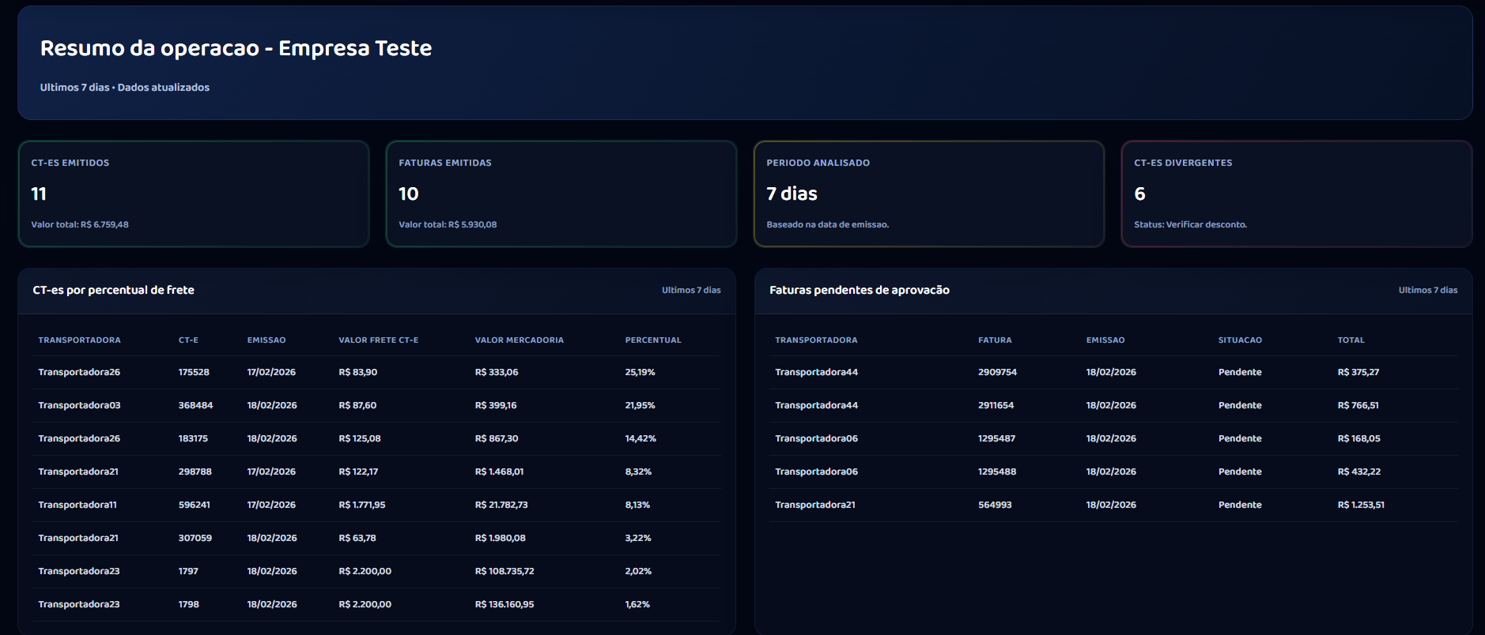The width and height of the screenshot is (1485, 635).
Task: Sort by the Percentual column header
Action: 652,340
